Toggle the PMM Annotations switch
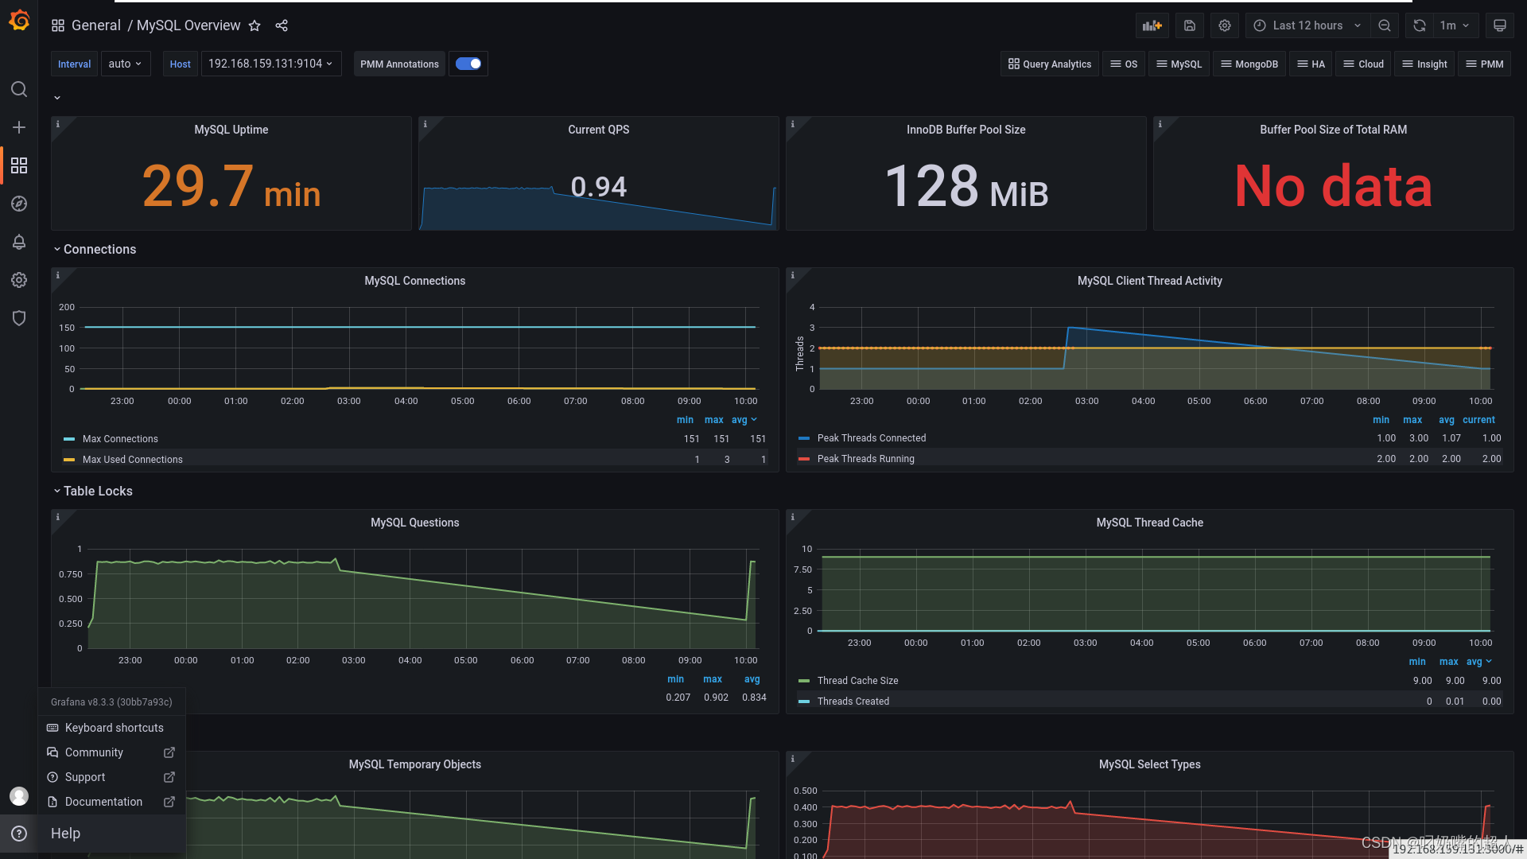 pos(468,64)
